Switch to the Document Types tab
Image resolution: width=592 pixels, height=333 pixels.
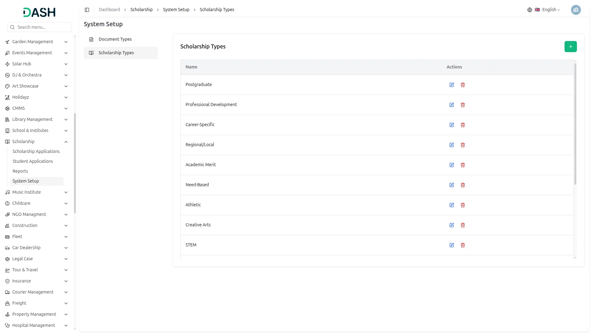coord(115,39)
